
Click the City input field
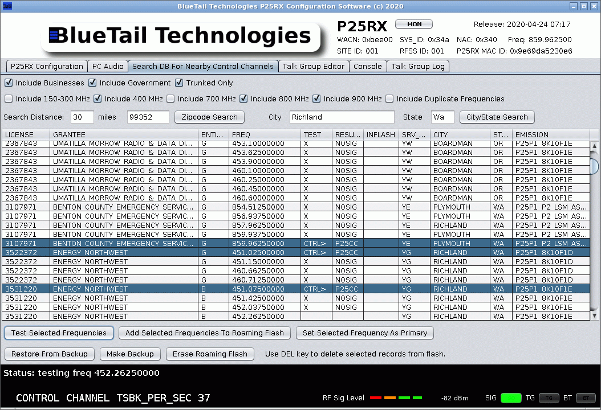point(342,117)
